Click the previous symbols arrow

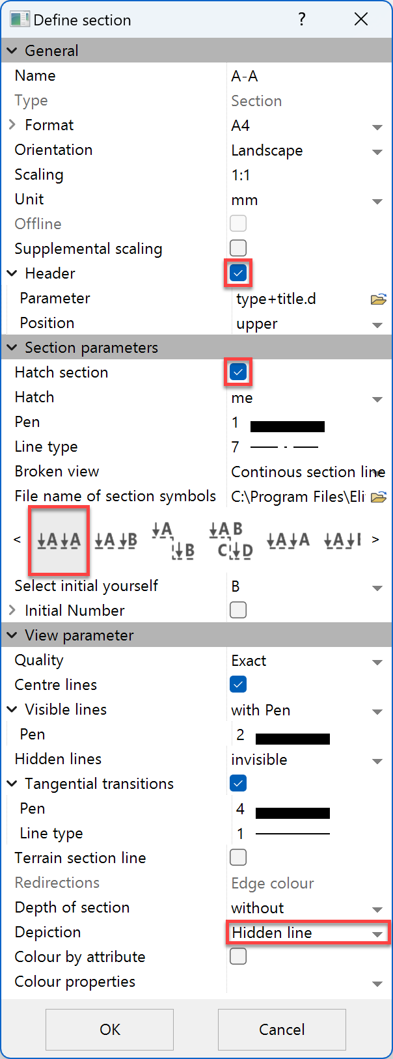[17, 540]
